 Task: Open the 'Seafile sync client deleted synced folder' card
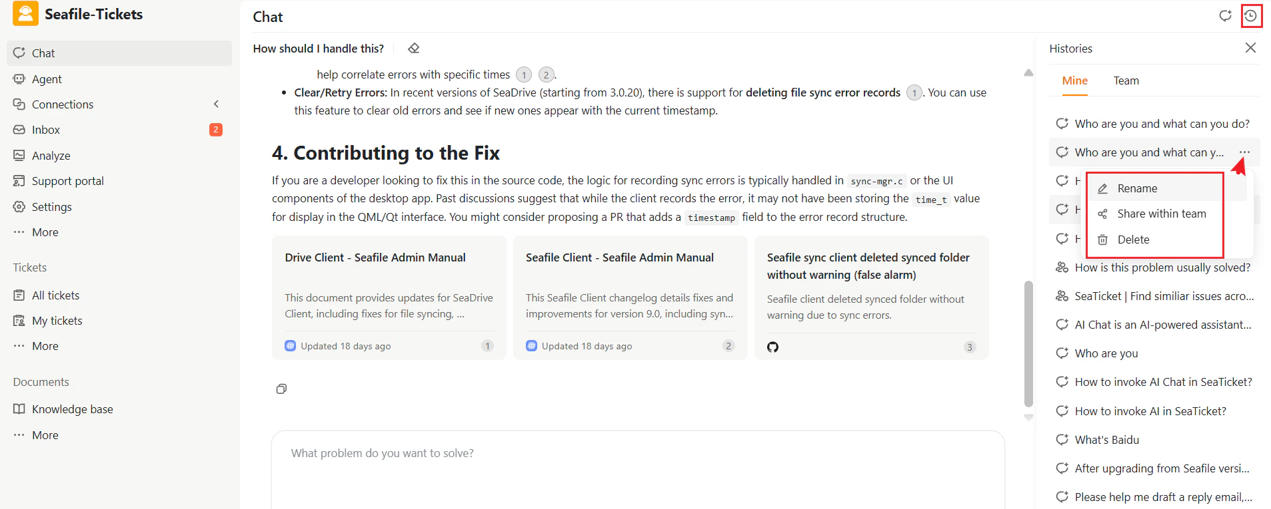pyautogui.click(x=872, y=297)
